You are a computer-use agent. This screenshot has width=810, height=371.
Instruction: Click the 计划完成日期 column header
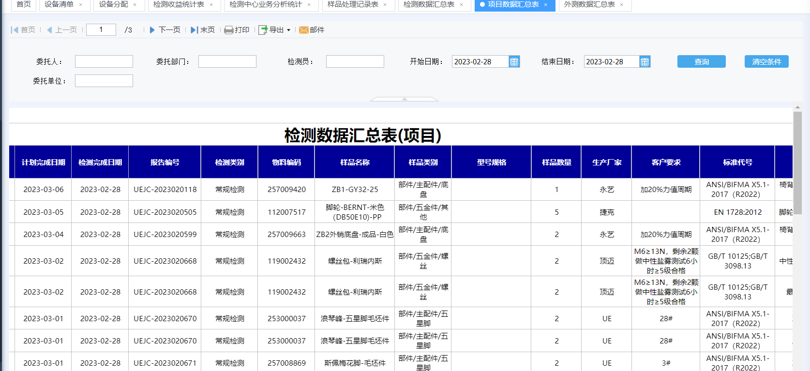(x=43, y=162)
